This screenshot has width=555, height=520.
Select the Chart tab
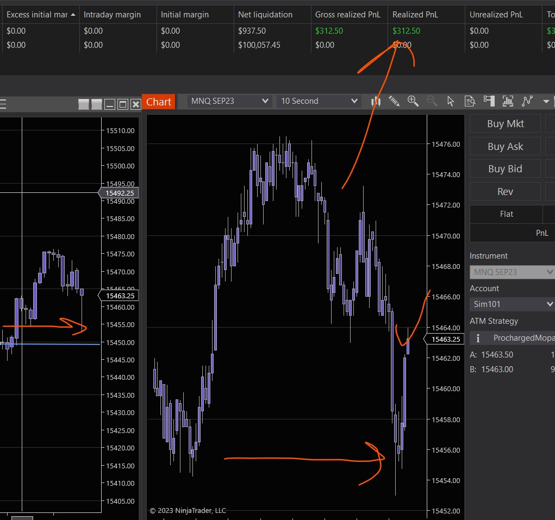coord(159,102)
